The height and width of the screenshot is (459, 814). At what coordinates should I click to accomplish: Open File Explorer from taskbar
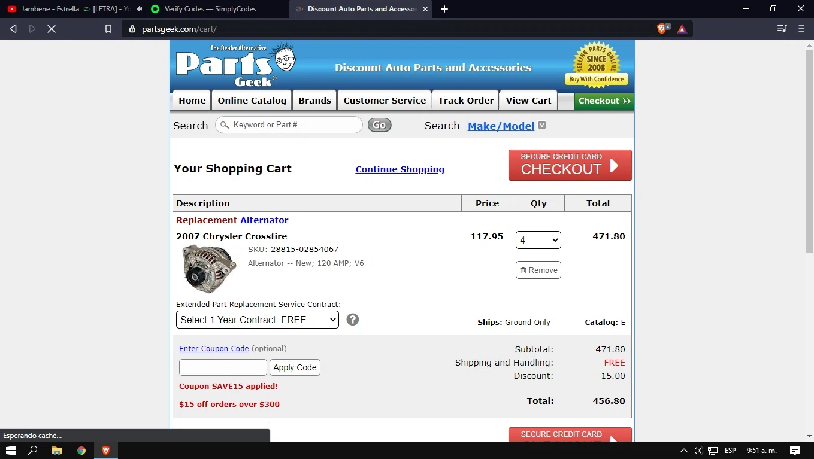[57, 451]
